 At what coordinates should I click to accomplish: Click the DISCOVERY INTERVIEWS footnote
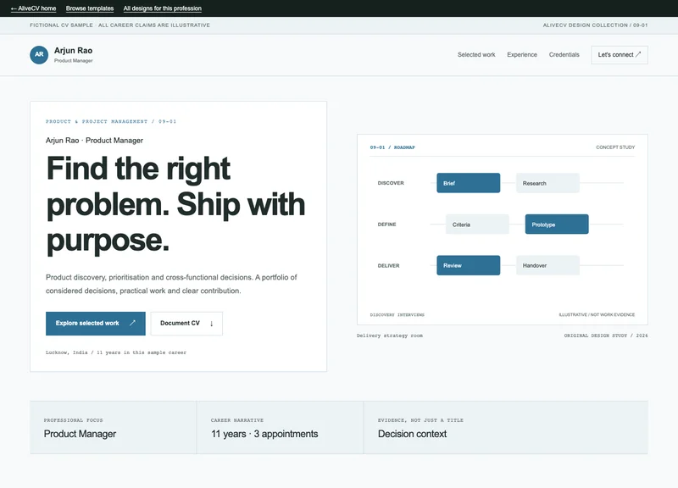pyautogui.click(x=397, y=314)
